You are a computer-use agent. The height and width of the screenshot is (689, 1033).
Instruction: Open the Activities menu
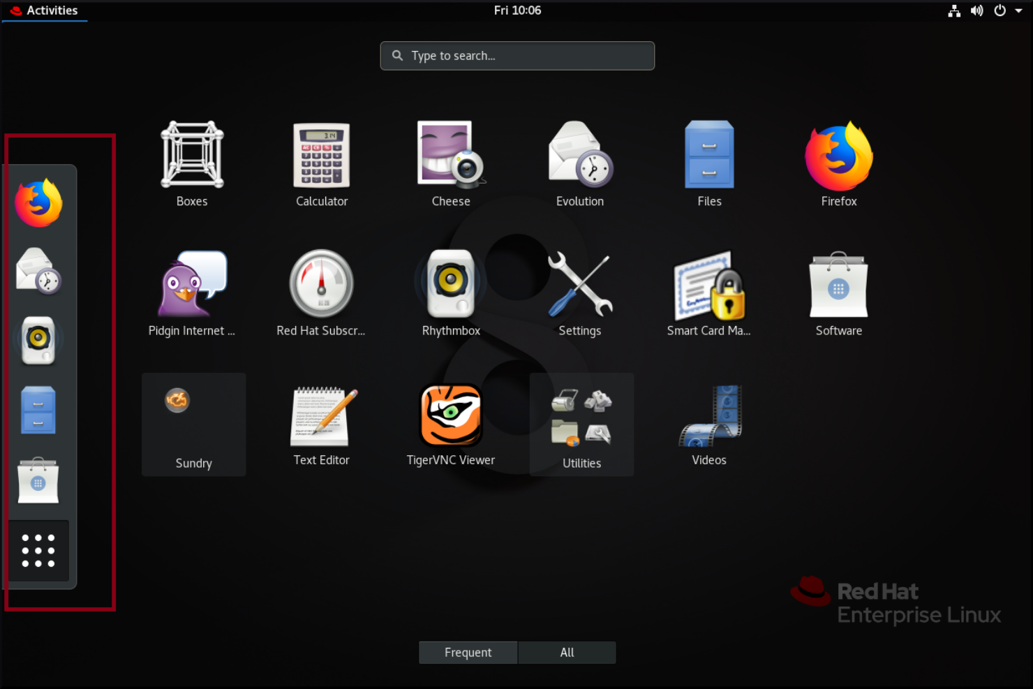pos(45,10)
